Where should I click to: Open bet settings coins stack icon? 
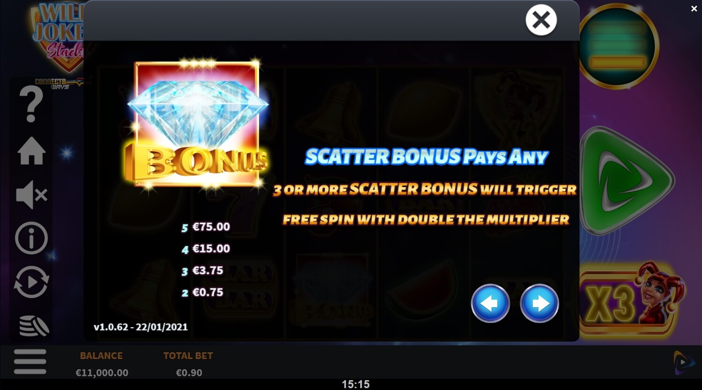point(34,326)
